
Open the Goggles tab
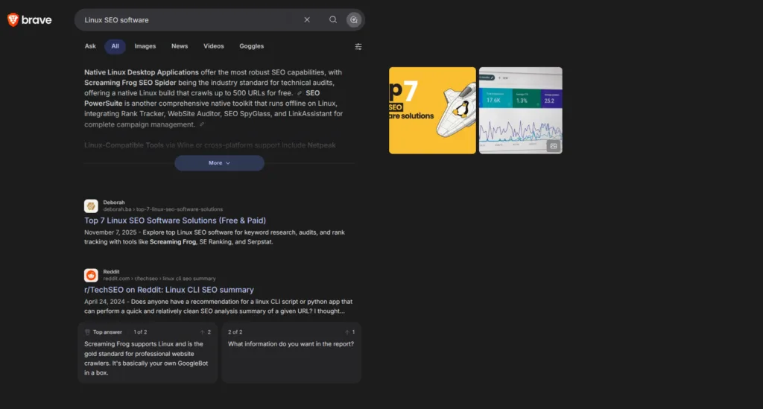(x=252, y=46)
